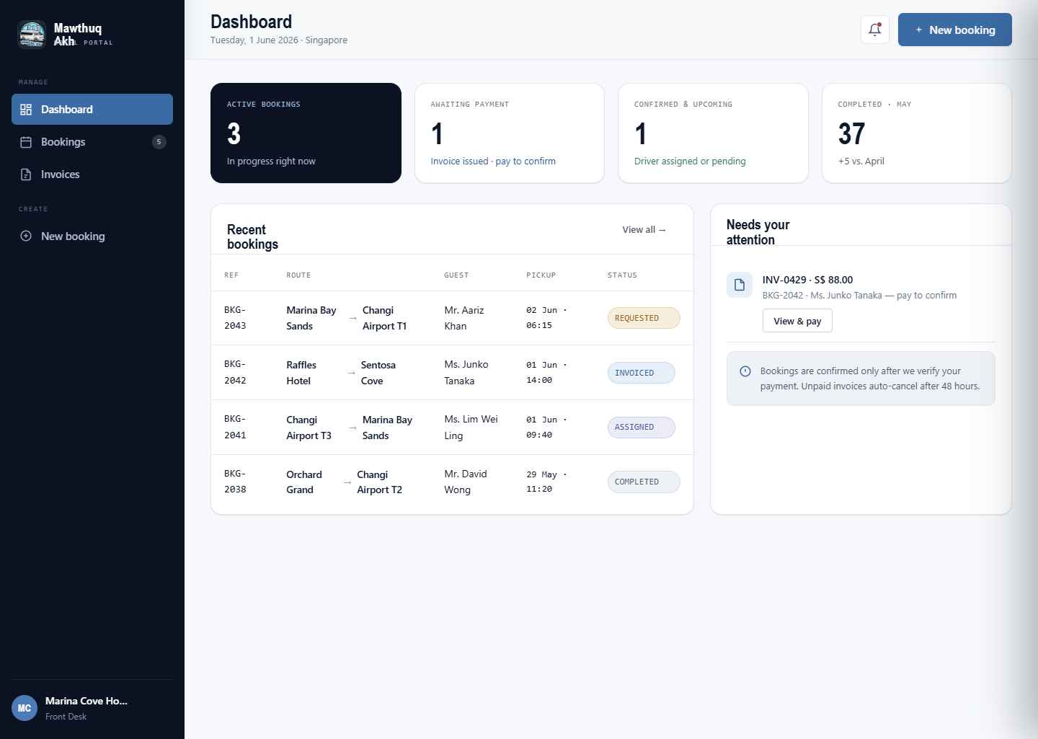Click the Bookings calendar icon in sidebar

coord(26,142)
